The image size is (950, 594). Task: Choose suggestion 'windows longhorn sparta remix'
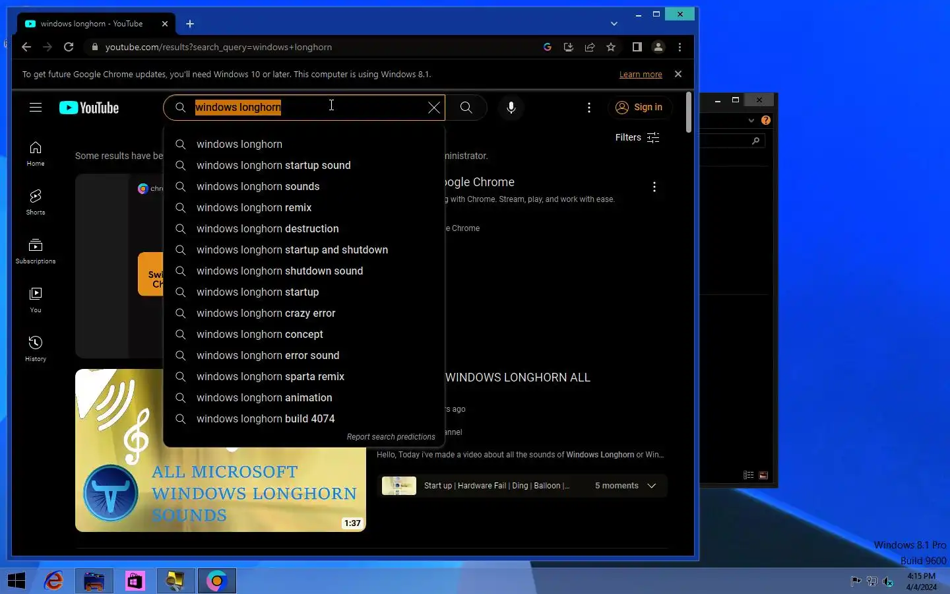304,377
